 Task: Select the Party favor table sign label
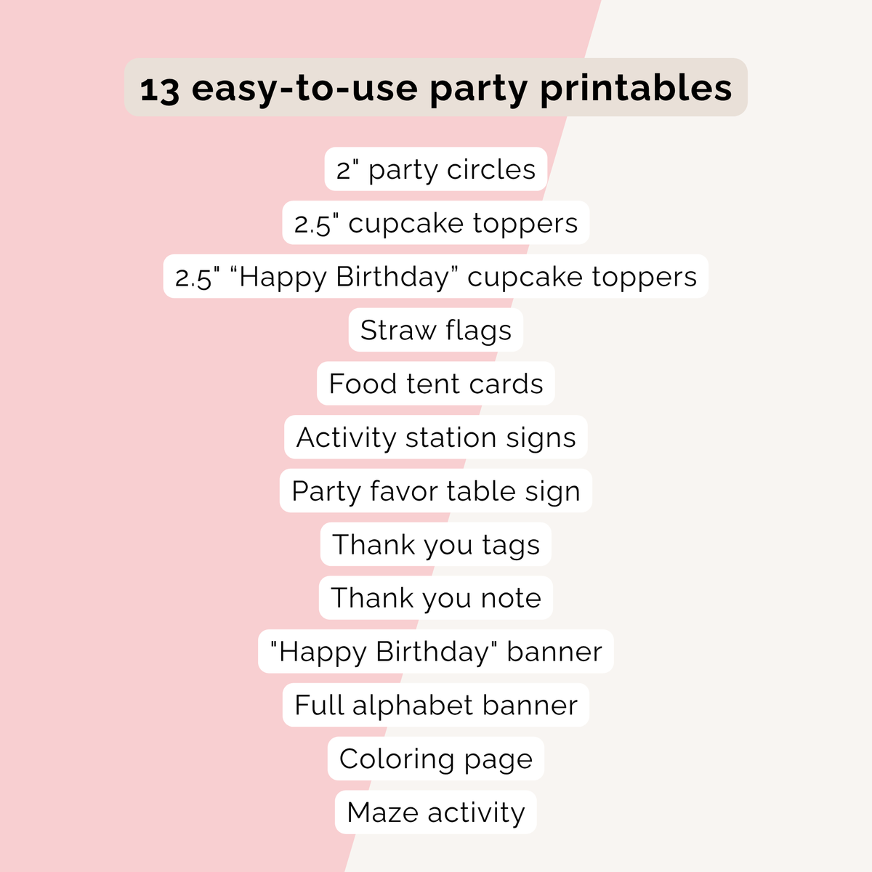coord(435,491)
